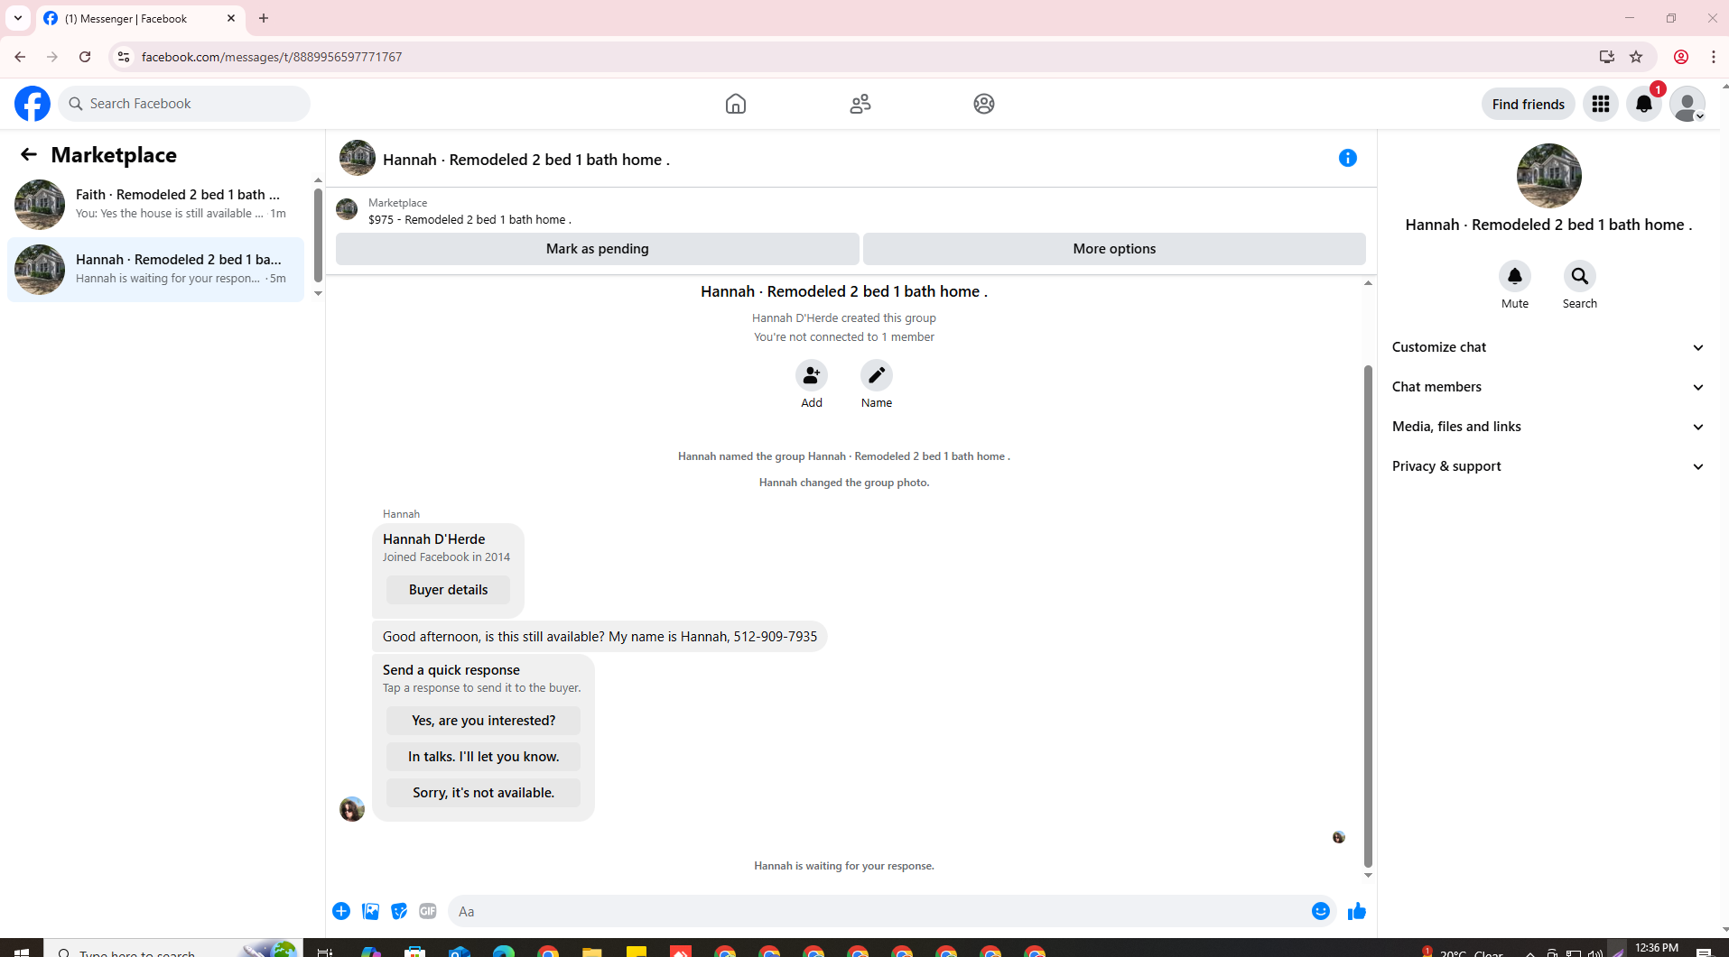Mark the listing as pending
The image size is (1729, 957).
(x=597, y=249)
